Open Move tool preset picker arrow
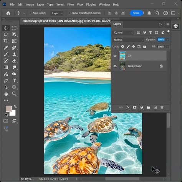182x182 pixels. point(24,13)
